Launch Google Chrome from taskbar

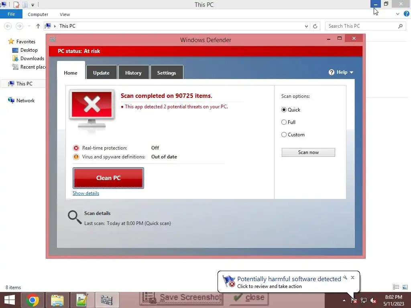(x=32, y=300)
